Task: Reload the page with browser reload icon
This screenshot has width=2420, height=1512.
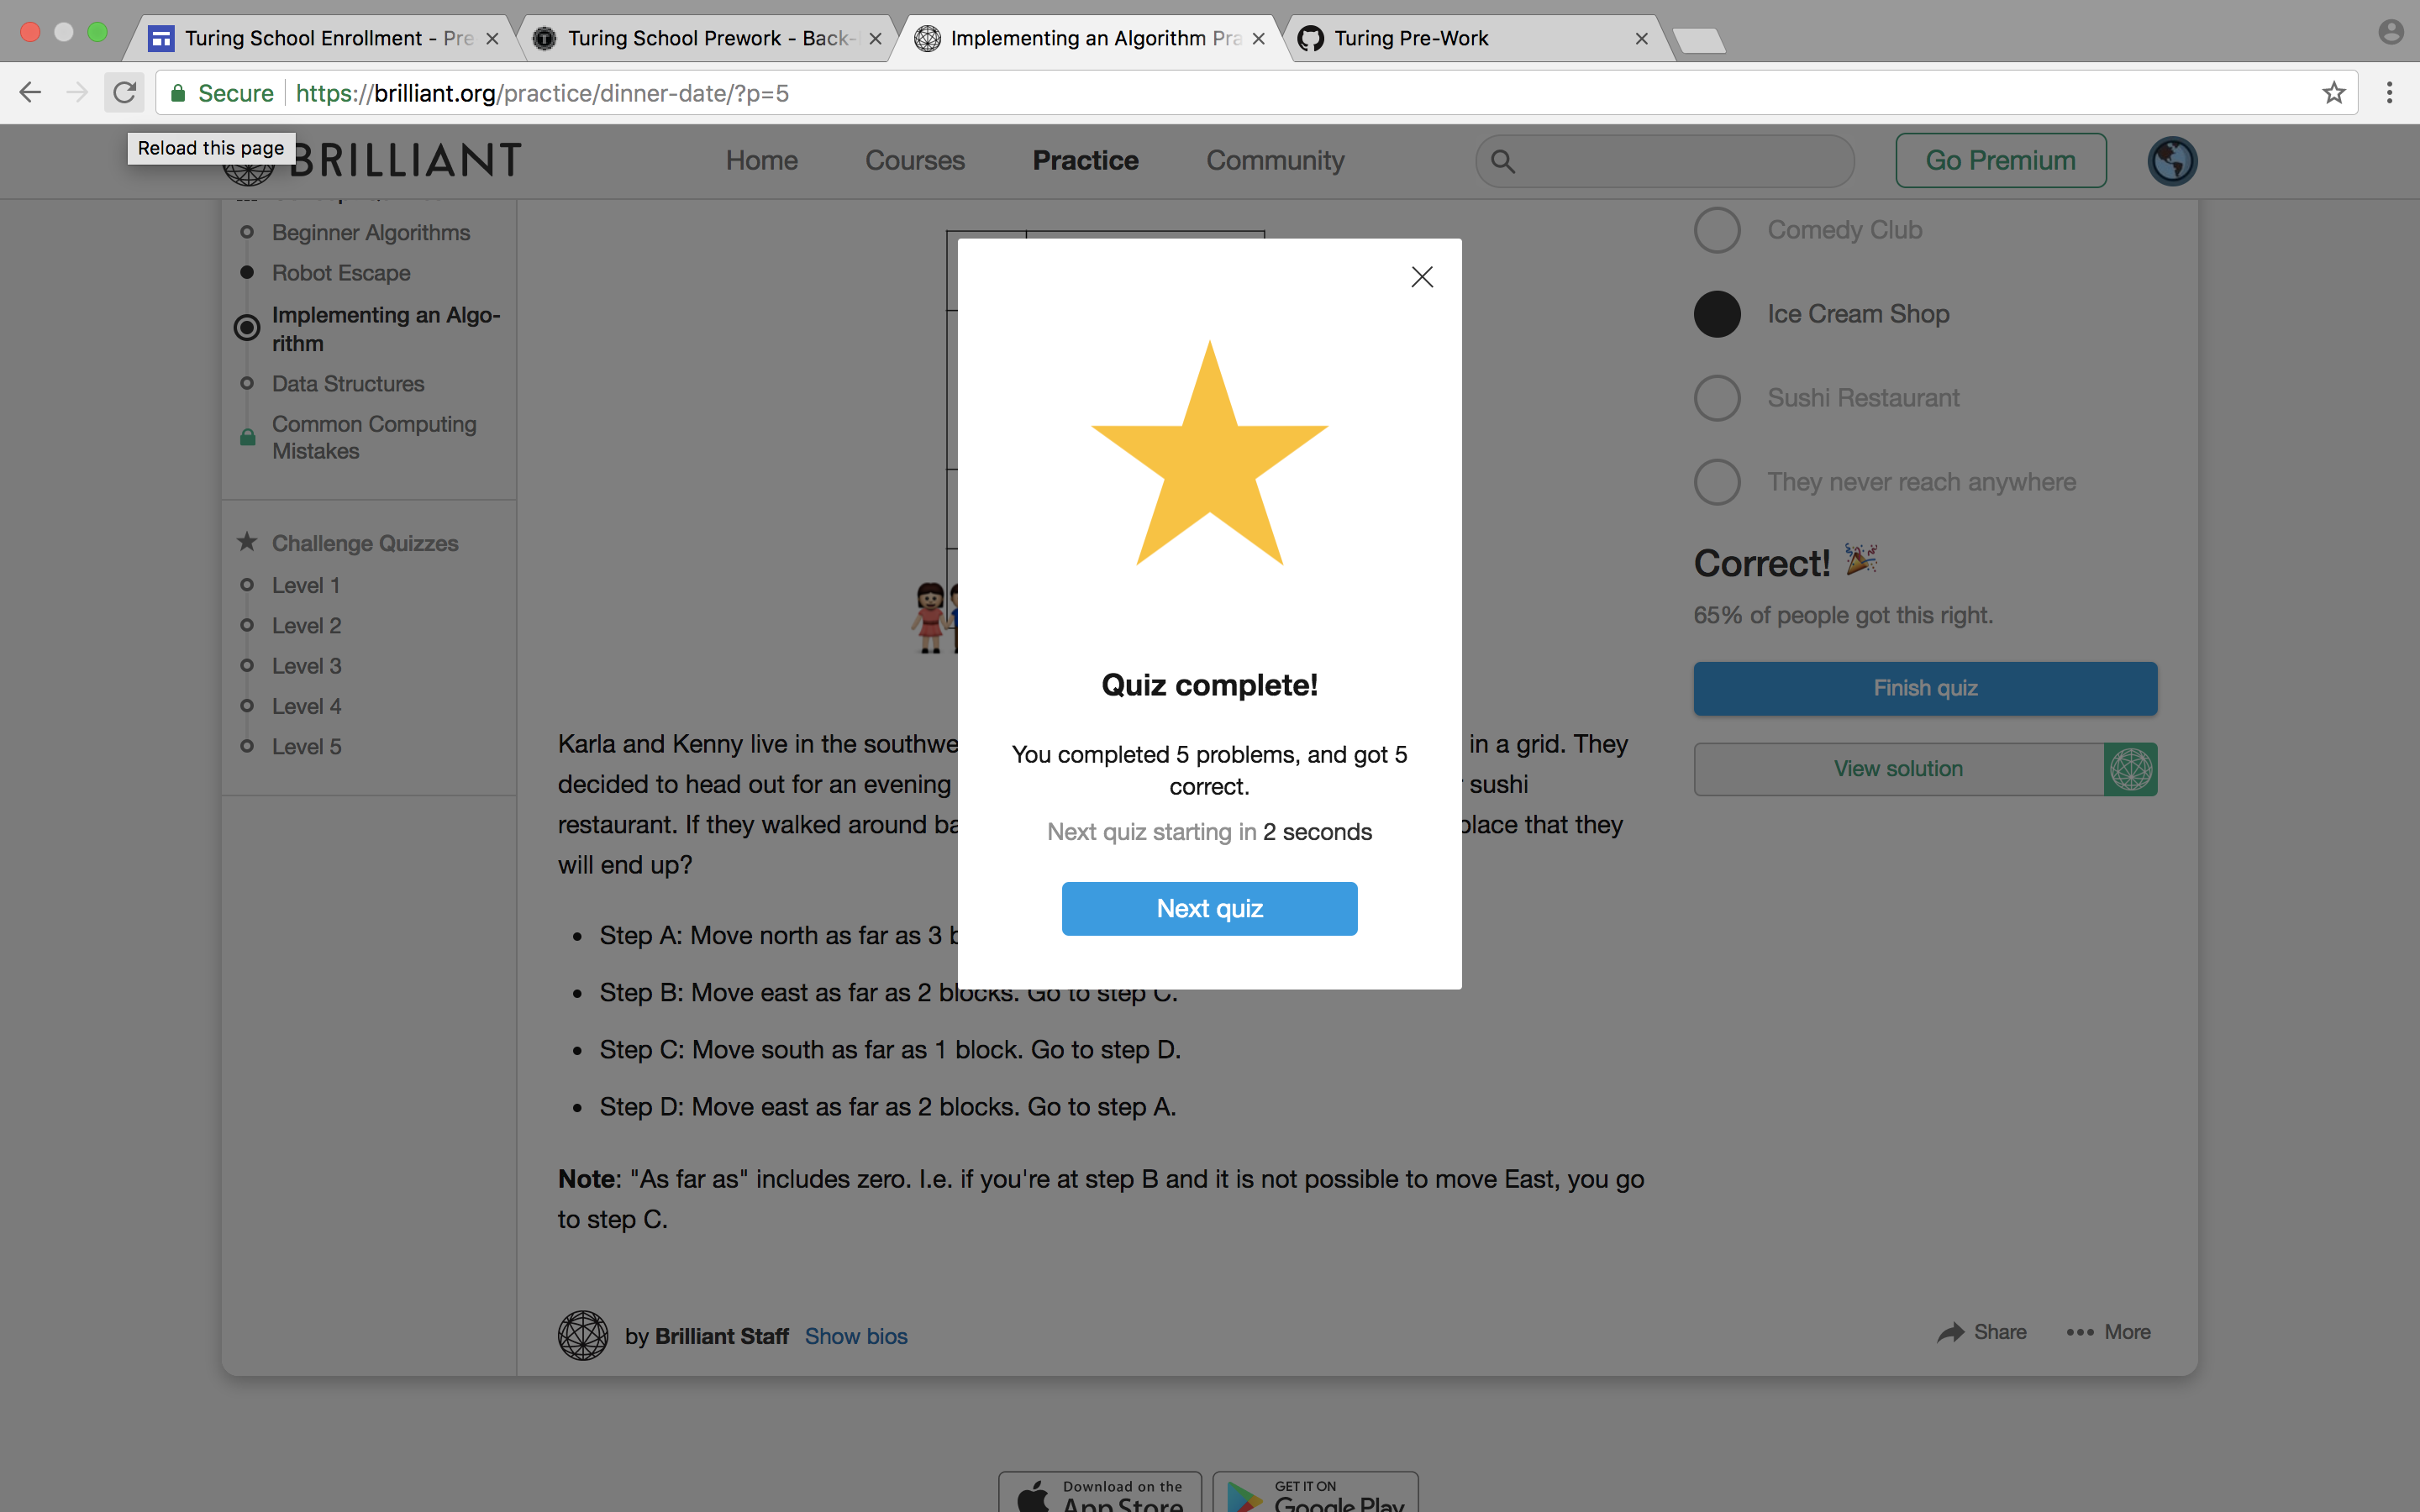Action: [124, 93]
